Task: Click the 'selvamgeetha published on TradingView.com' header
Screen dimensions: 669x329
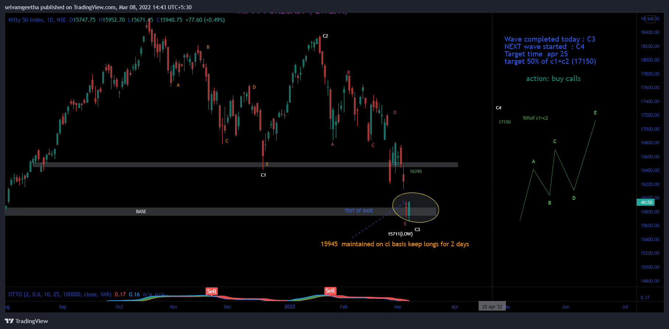Action: [98, 7]
